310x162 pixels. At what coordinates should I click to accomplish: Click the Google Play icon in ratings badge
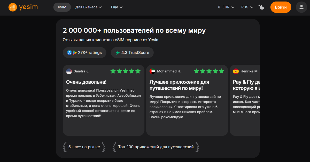coord(74,53)
